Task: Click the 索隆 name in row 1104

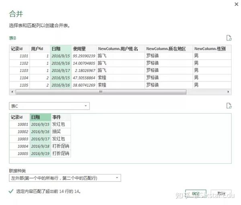Action: [120, 78]
